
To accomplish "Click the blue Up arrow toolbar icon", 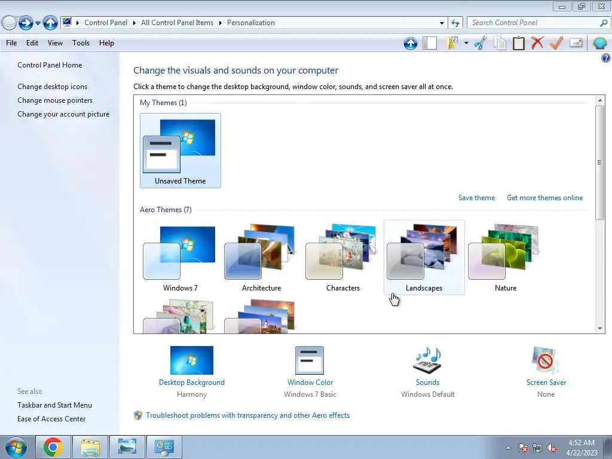I will [x=410, y=43].
